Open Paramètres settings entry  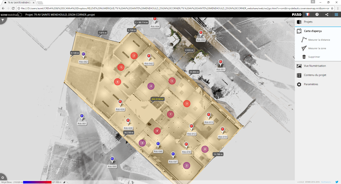[x=311, y=85]
